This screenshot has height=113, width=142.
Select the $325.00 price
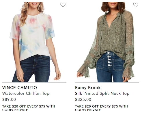click(x=83, y=99)
